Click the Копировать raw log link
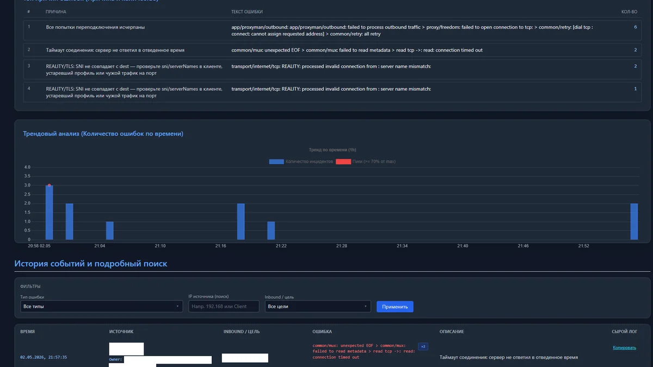This screenshot has height=367, width=653. [x=624, y=347]
